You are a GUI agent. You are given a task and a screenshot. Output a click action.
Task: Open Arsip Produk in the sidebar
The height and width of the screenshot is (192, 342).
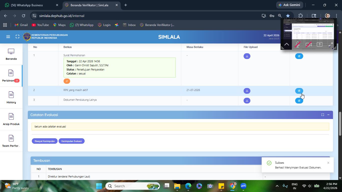[11, 119]
